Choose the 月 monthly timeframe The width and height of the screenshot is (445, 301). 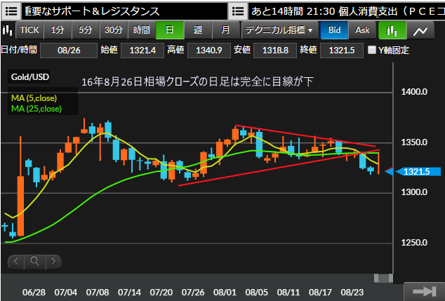(225, 31)
